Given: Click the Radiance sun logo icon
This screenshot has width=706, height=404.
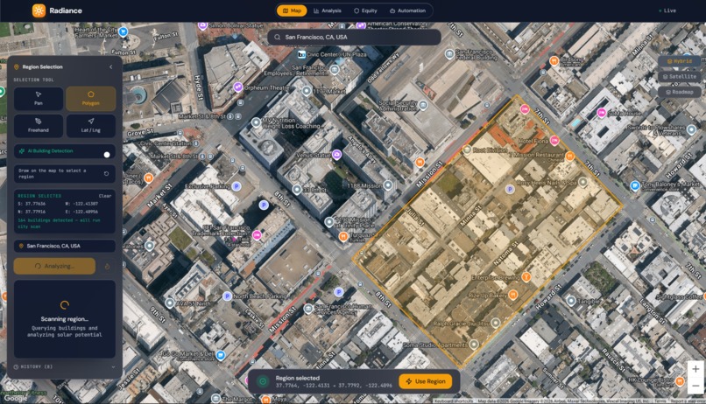Looking at the screenshot, I should (x=39, y=10).
